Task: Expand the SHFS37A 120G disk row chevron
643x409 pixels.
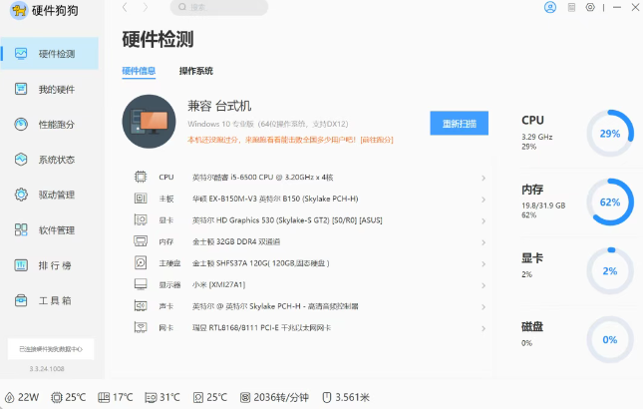Action: point(483,263)
